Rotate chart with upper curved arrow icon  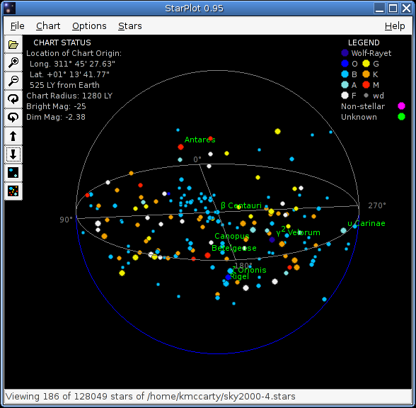(13, 99)
